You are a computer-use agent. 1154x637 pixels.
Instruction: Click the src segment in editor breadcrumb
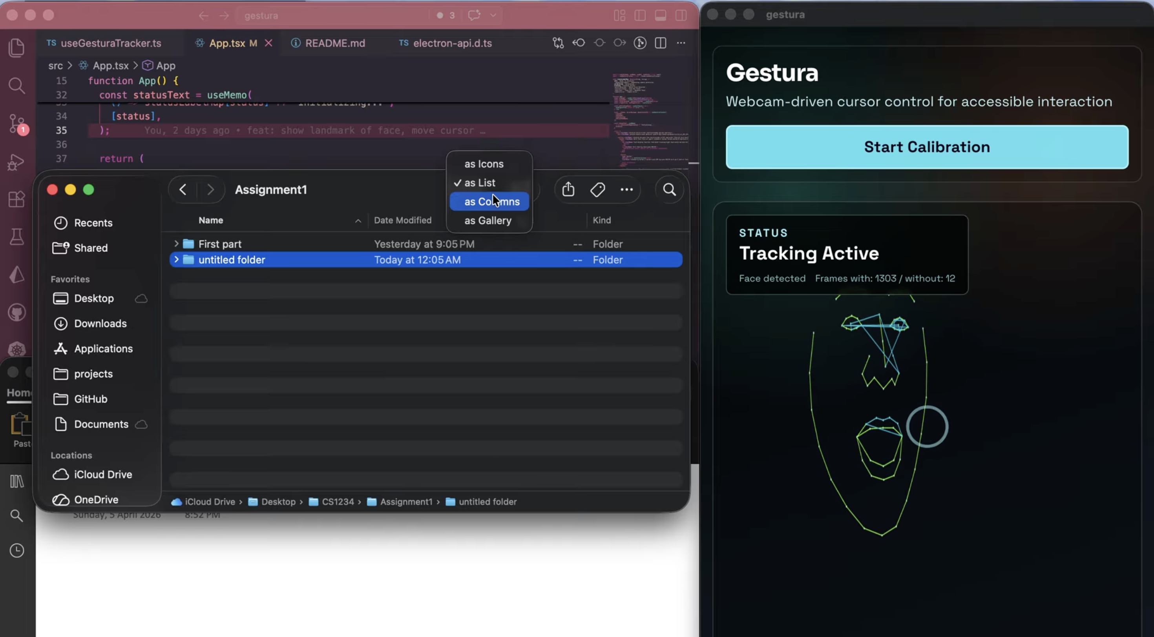click(x=56, y=66)
